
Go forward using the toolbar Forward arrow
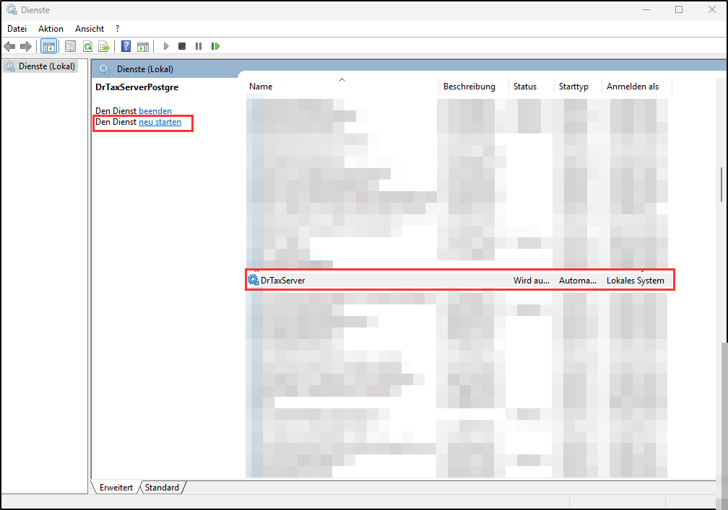26,46
